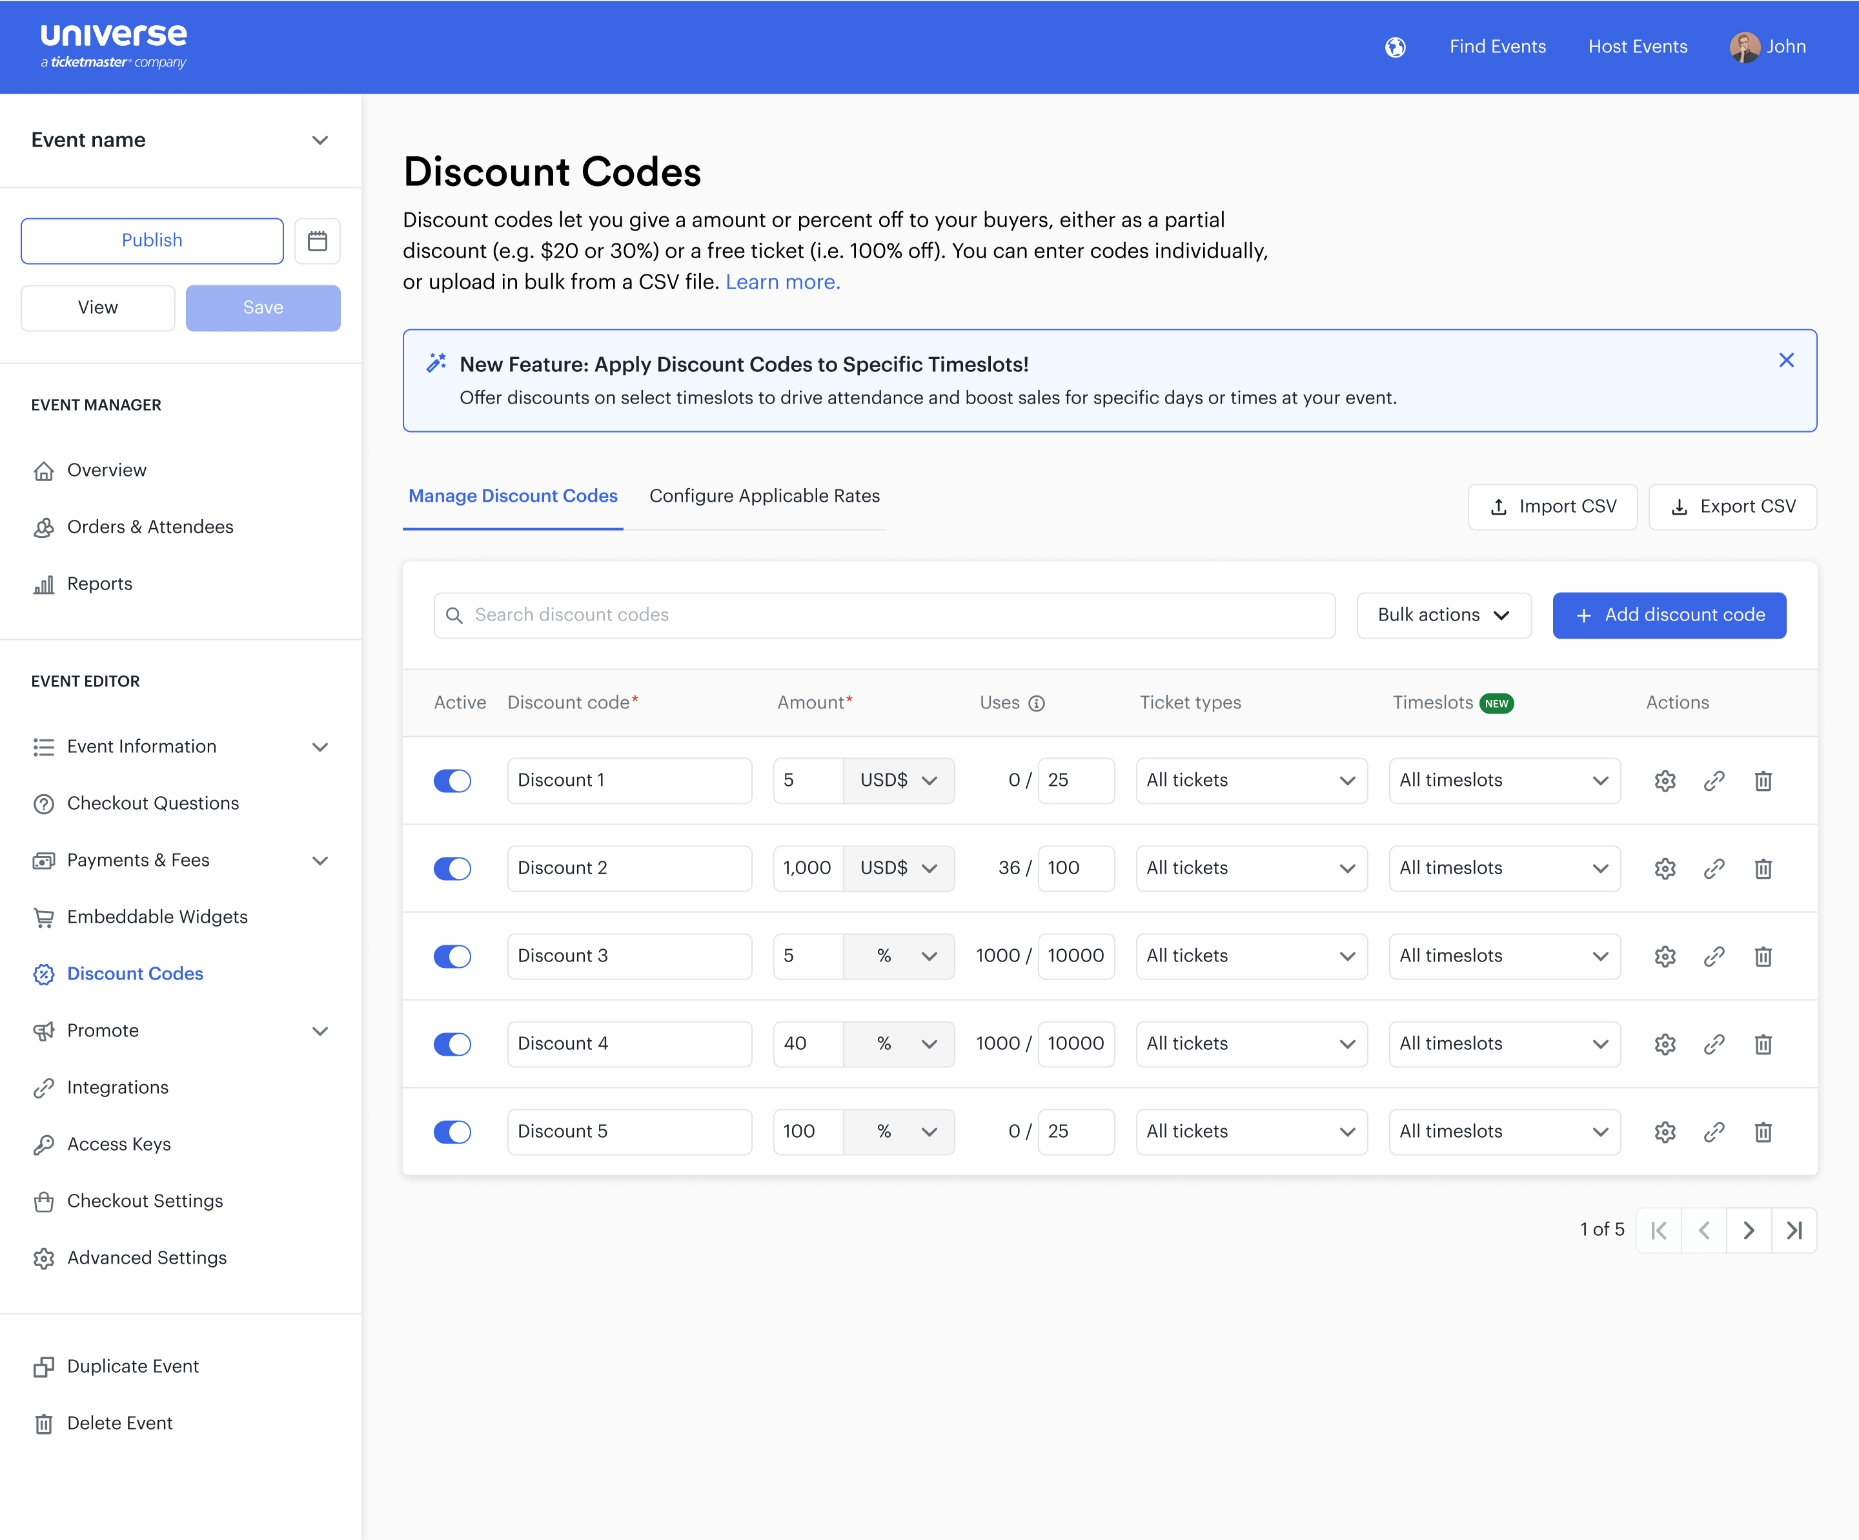This screenshot has width=1859, height=1540.
Task: Open Orders & Attendees in sidebar
Action: 150,527
